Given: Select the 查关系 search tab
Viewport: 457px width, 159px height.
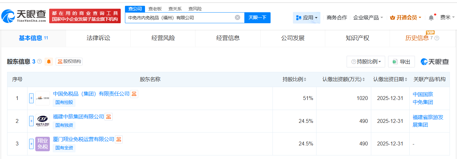Looking at the screenshot, I should pyautogui.click(x=175, y=9).
